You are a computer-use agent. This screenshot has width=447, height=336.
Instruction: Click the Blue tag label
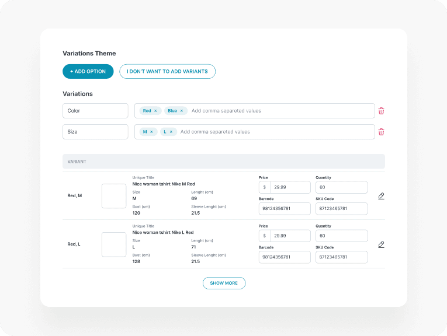172,111
